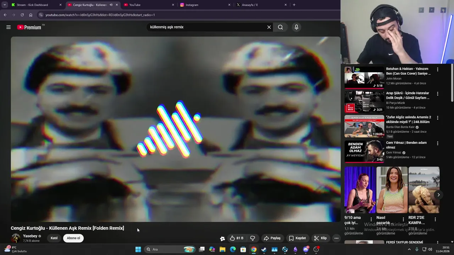Start voice search with microphone

tap(296, 27)
